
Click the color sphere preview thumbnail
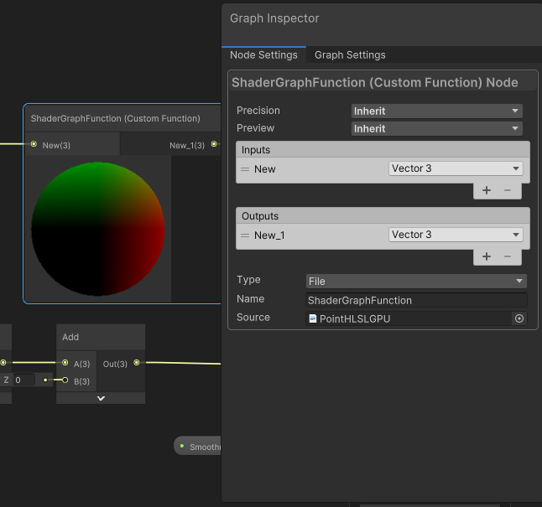click(97, 227)
